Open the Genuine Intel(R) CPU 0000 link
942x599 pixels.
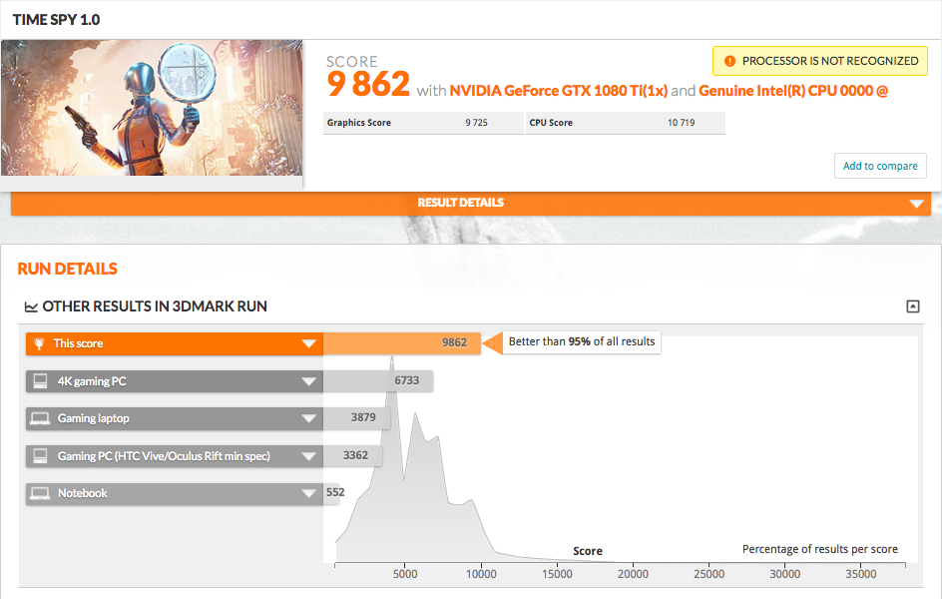pos(793,91)
